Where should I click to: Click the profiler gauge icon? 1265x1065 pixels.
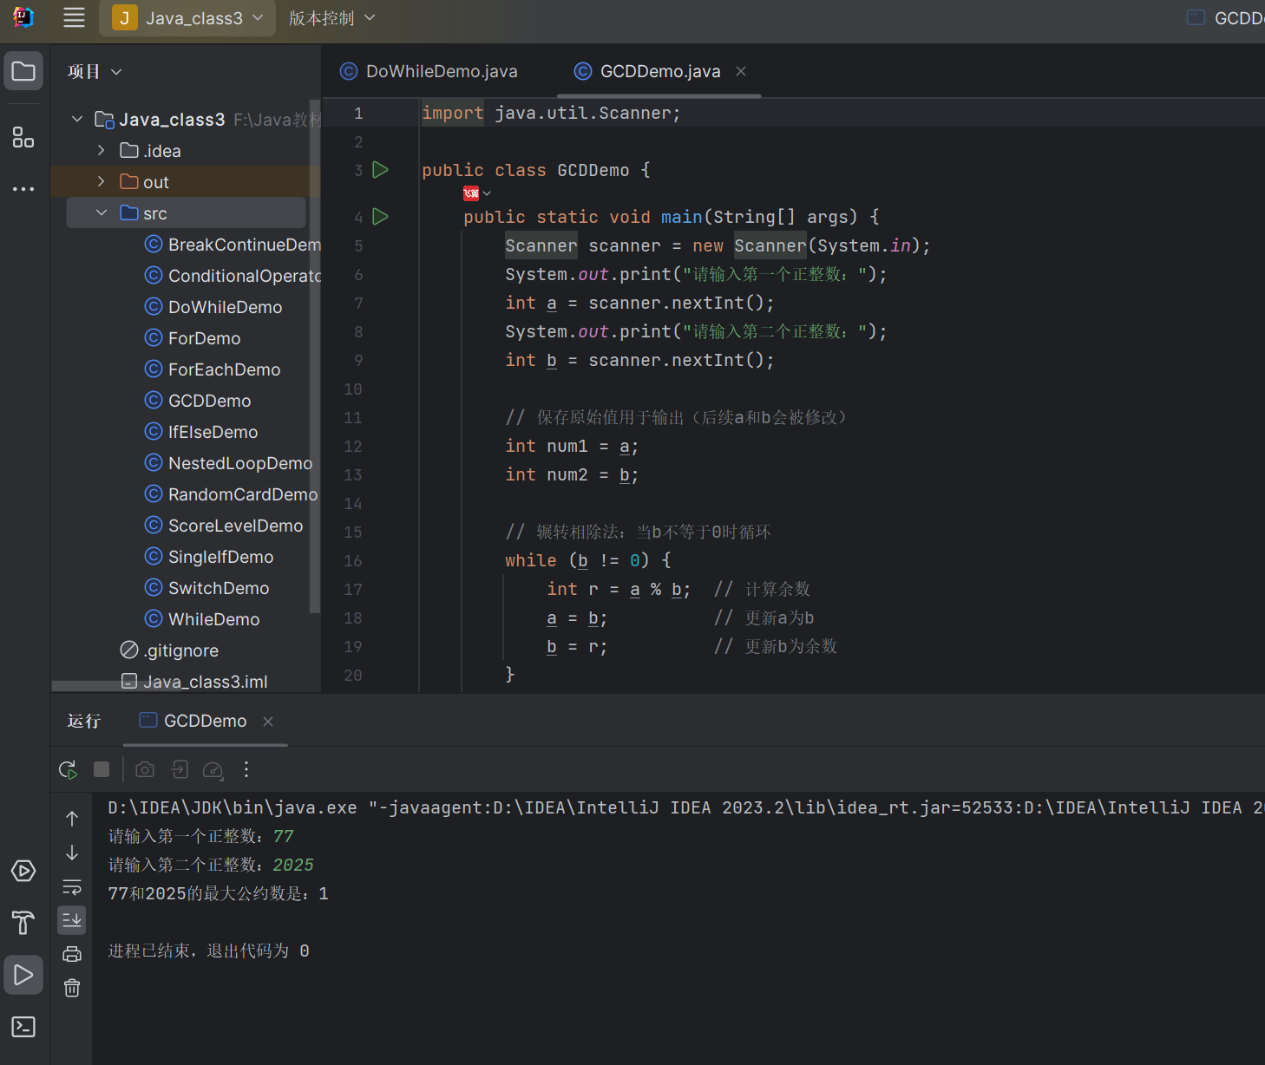click(x=213, y=769)
